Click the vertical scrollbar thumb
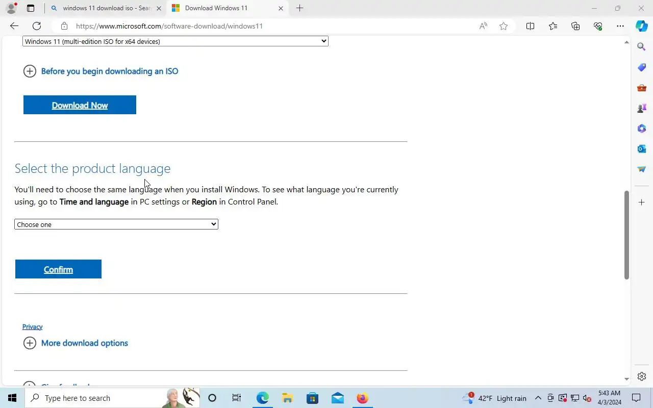The width and height of the screenshot is (653, 408). (626, 235)
